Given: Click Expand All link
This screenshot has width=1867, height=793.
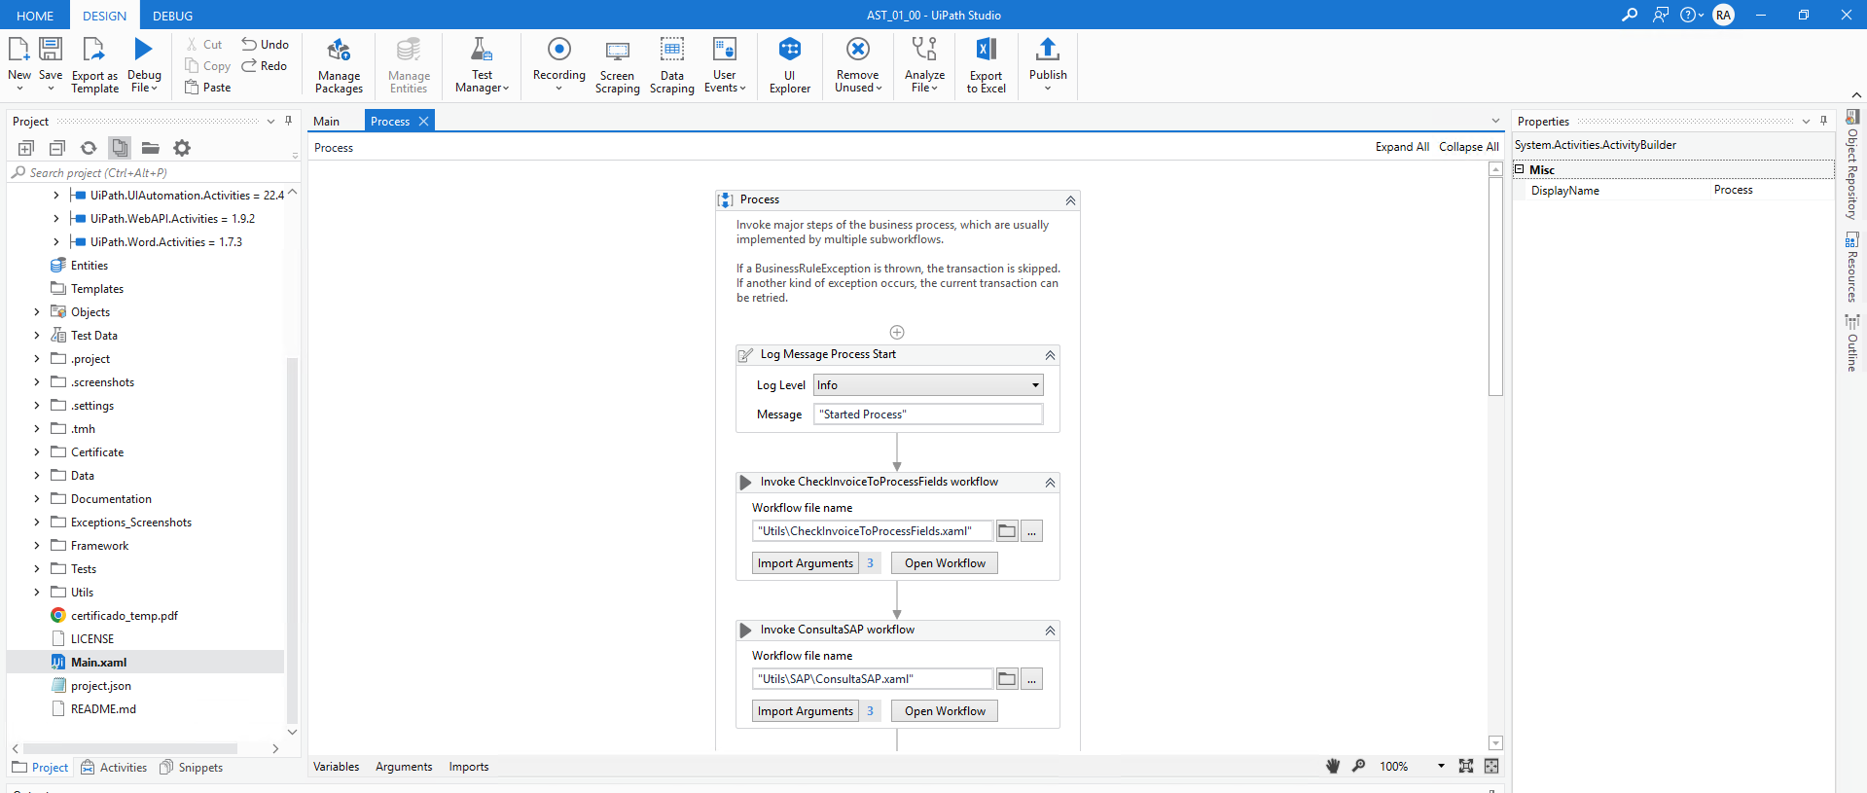Looking at the screenshot, I should tap(1402, 147).
